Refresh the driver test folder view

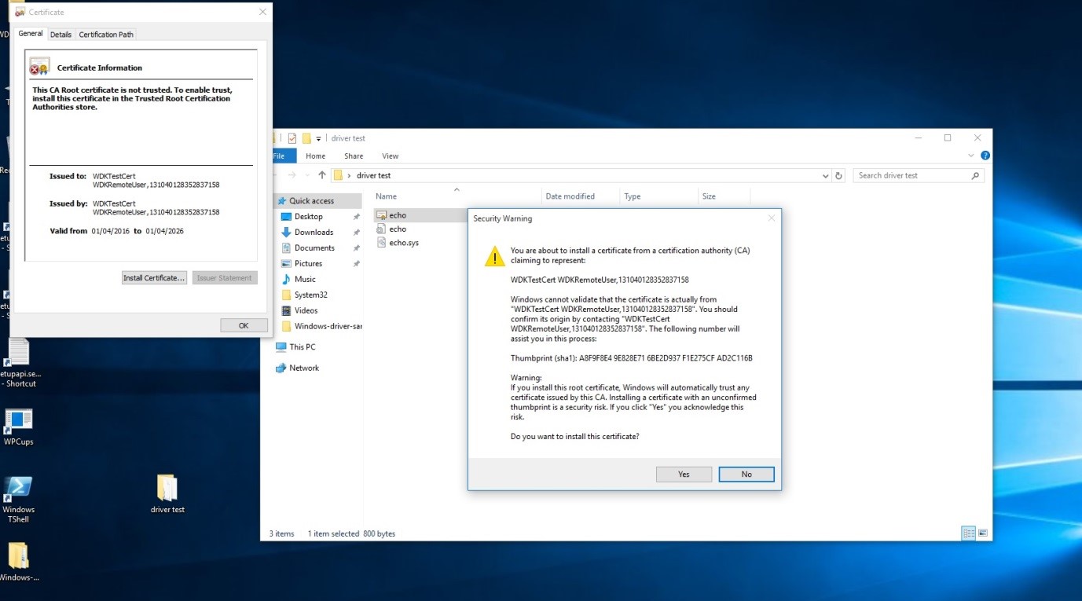838,176
